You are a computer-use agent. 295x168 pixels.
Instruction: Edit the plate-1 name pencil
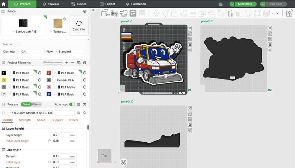click(131, 21)
